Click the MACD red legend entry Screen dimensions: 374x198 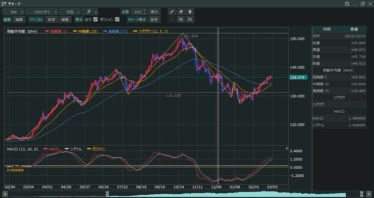pos(52,149)
